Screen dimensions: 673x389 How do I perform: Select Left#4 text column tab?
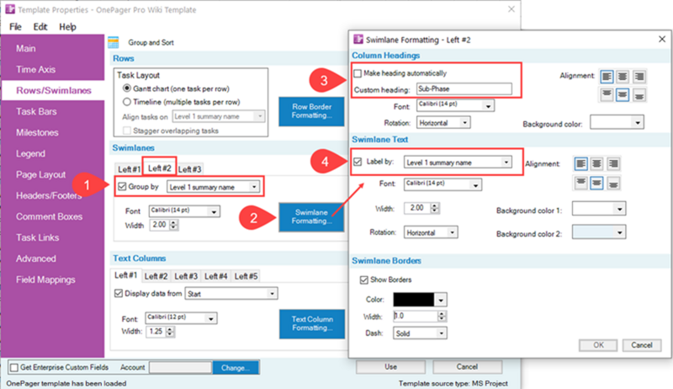coord(215,276)
